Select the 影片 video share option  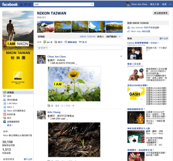pyautogui.click(x=83, y=42)
